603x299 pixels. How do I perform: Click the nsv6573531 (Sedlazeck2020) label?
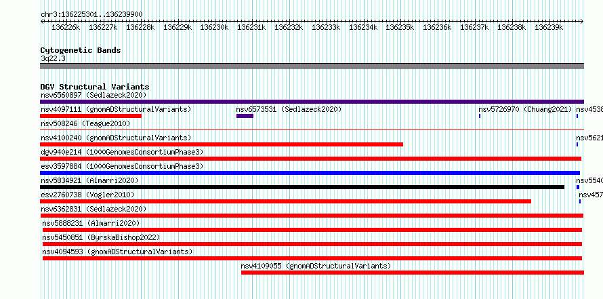[289, 109]
